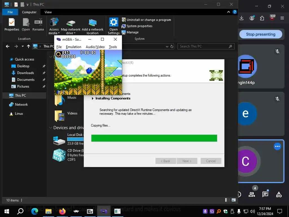289x217 pixels.
Task: Go up one folder level
Action: pyautogui.click(x=29, y=46)
